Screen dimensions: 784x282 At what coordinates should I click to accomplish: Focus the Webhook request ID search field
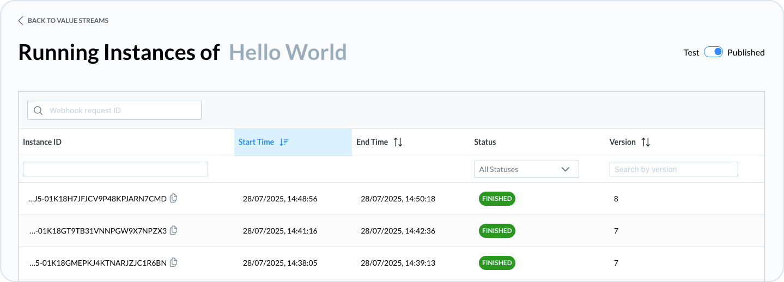[x=123, y=111]
